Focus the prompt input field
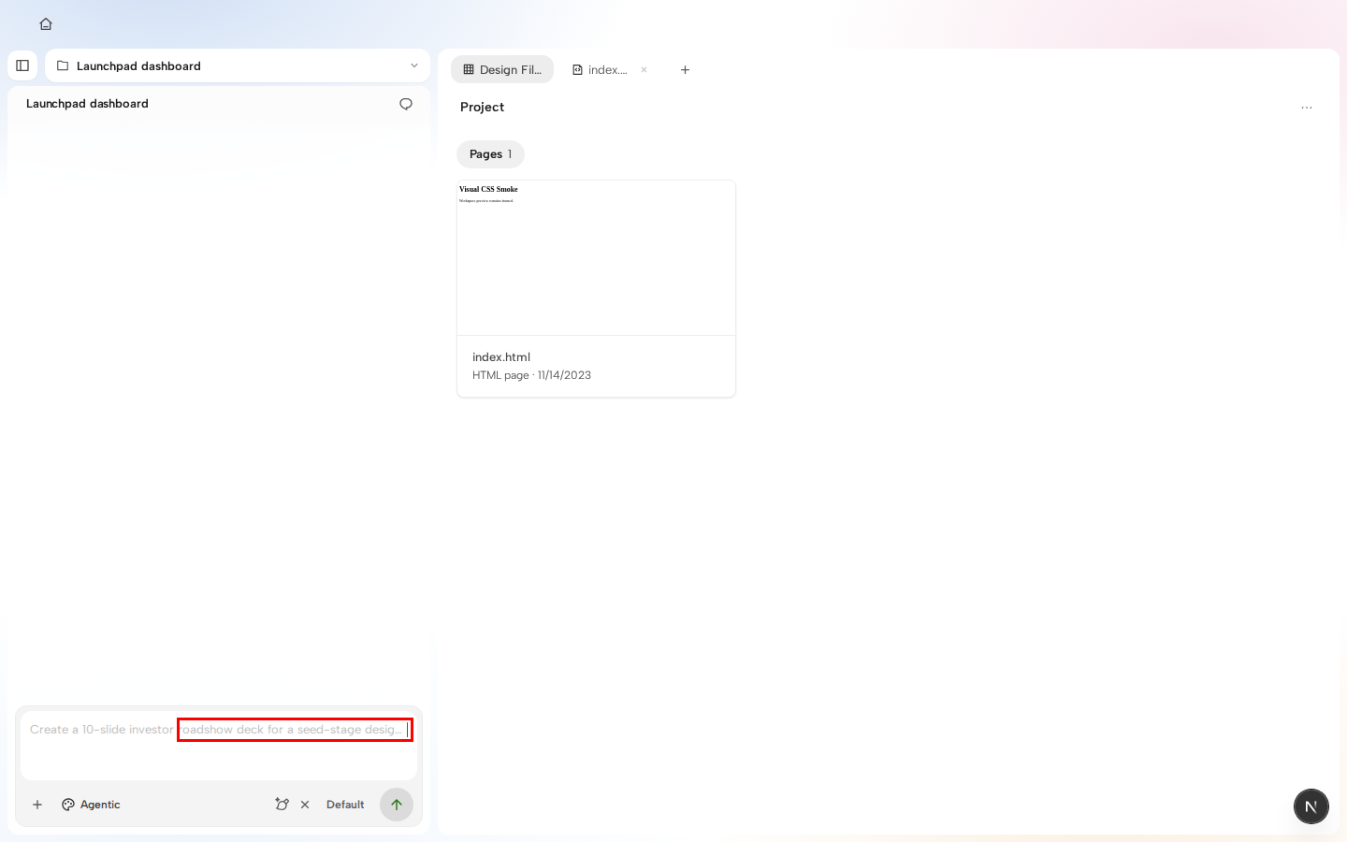Screen dimensions: 1347x842 click(x=219, y=745)
